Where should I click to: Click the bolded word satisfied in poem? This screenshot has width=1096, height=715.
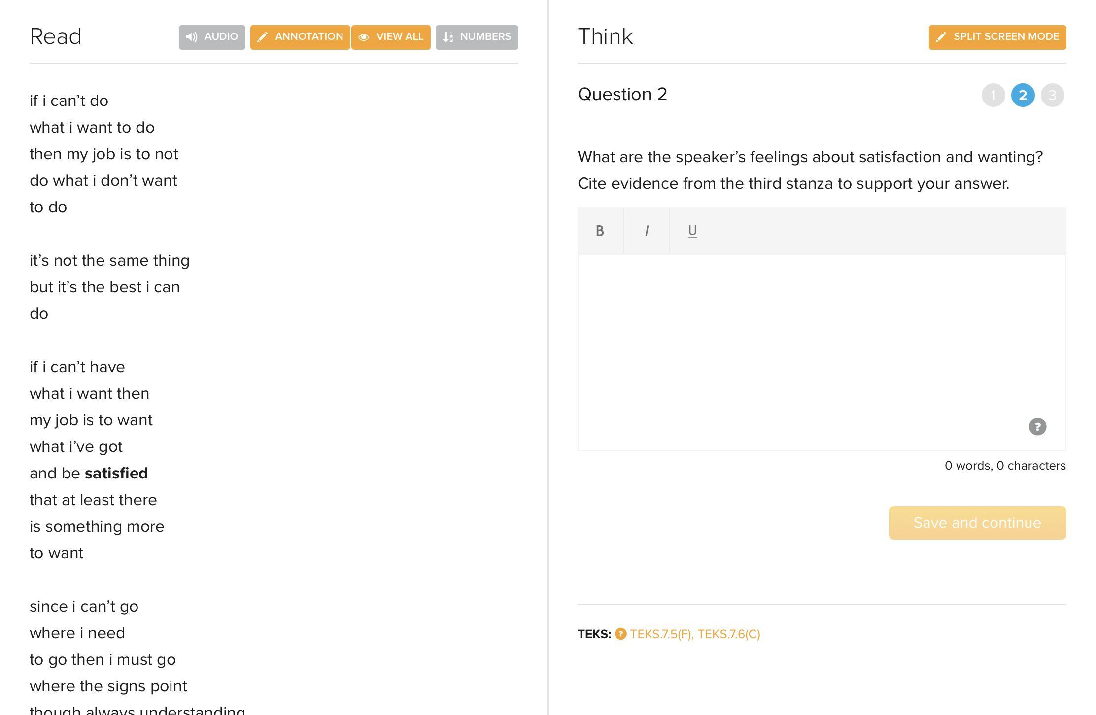pos(116,473)
